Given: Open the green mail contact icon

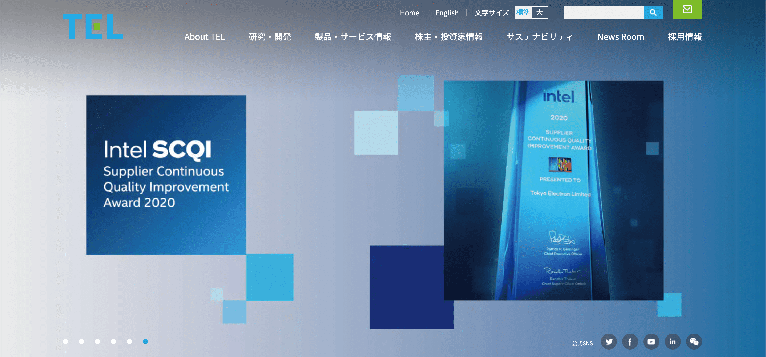Looking at the screenshot, I should (x=687, y=9).
